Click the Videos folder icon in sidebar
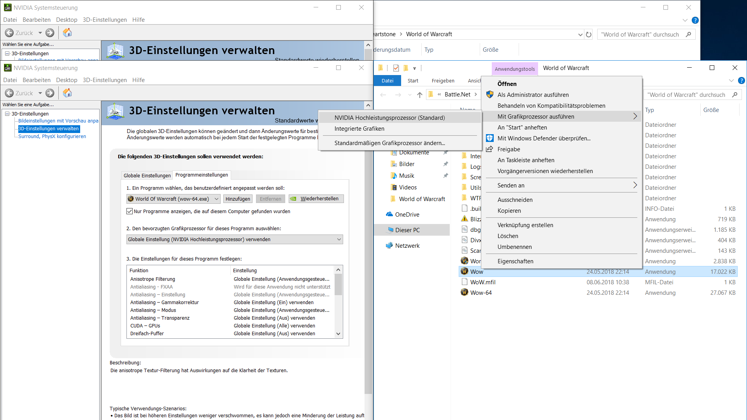 [x=394, y=187]
